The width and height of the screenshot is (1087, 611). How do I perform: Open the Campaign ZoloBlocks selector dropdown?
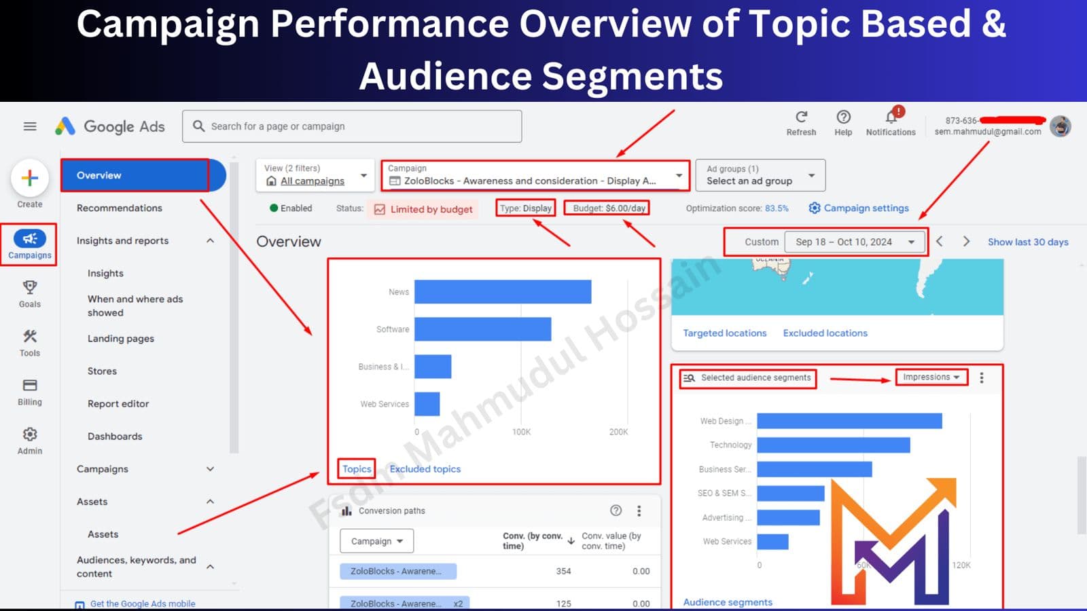[535, 175]
